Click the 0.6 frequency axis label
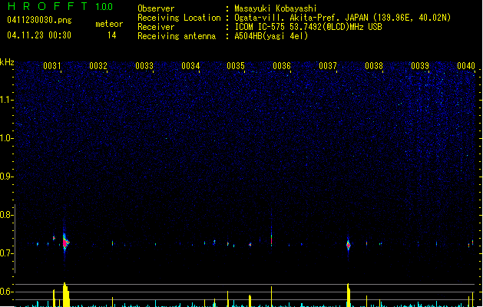Viewport: 483px width, 307px height. (7, 292)
